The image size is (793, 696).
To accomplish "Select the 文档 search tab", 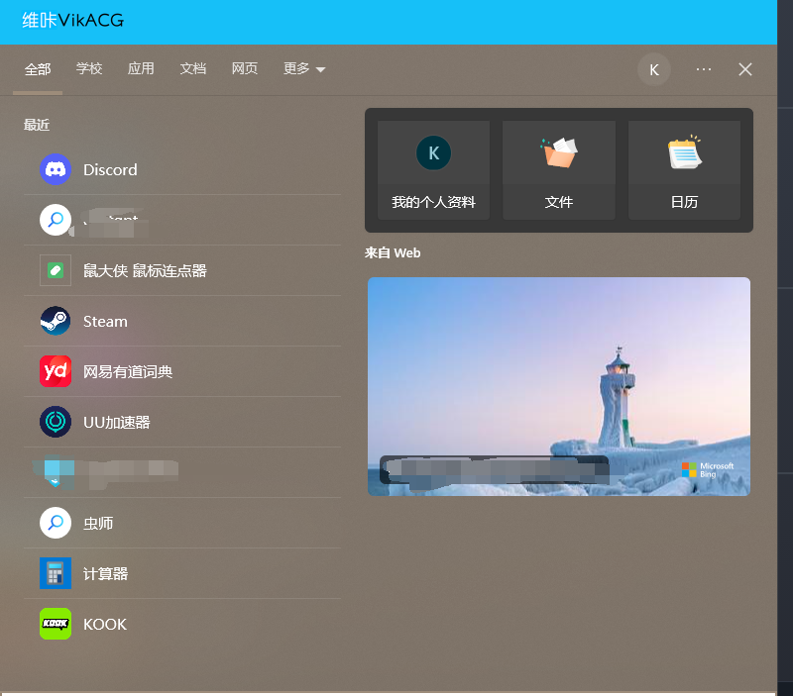I will pos(193,69).
